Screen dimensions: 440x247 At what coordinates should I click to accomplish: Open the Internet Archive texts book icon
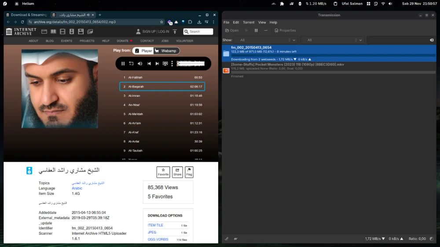tap(53, 32)
